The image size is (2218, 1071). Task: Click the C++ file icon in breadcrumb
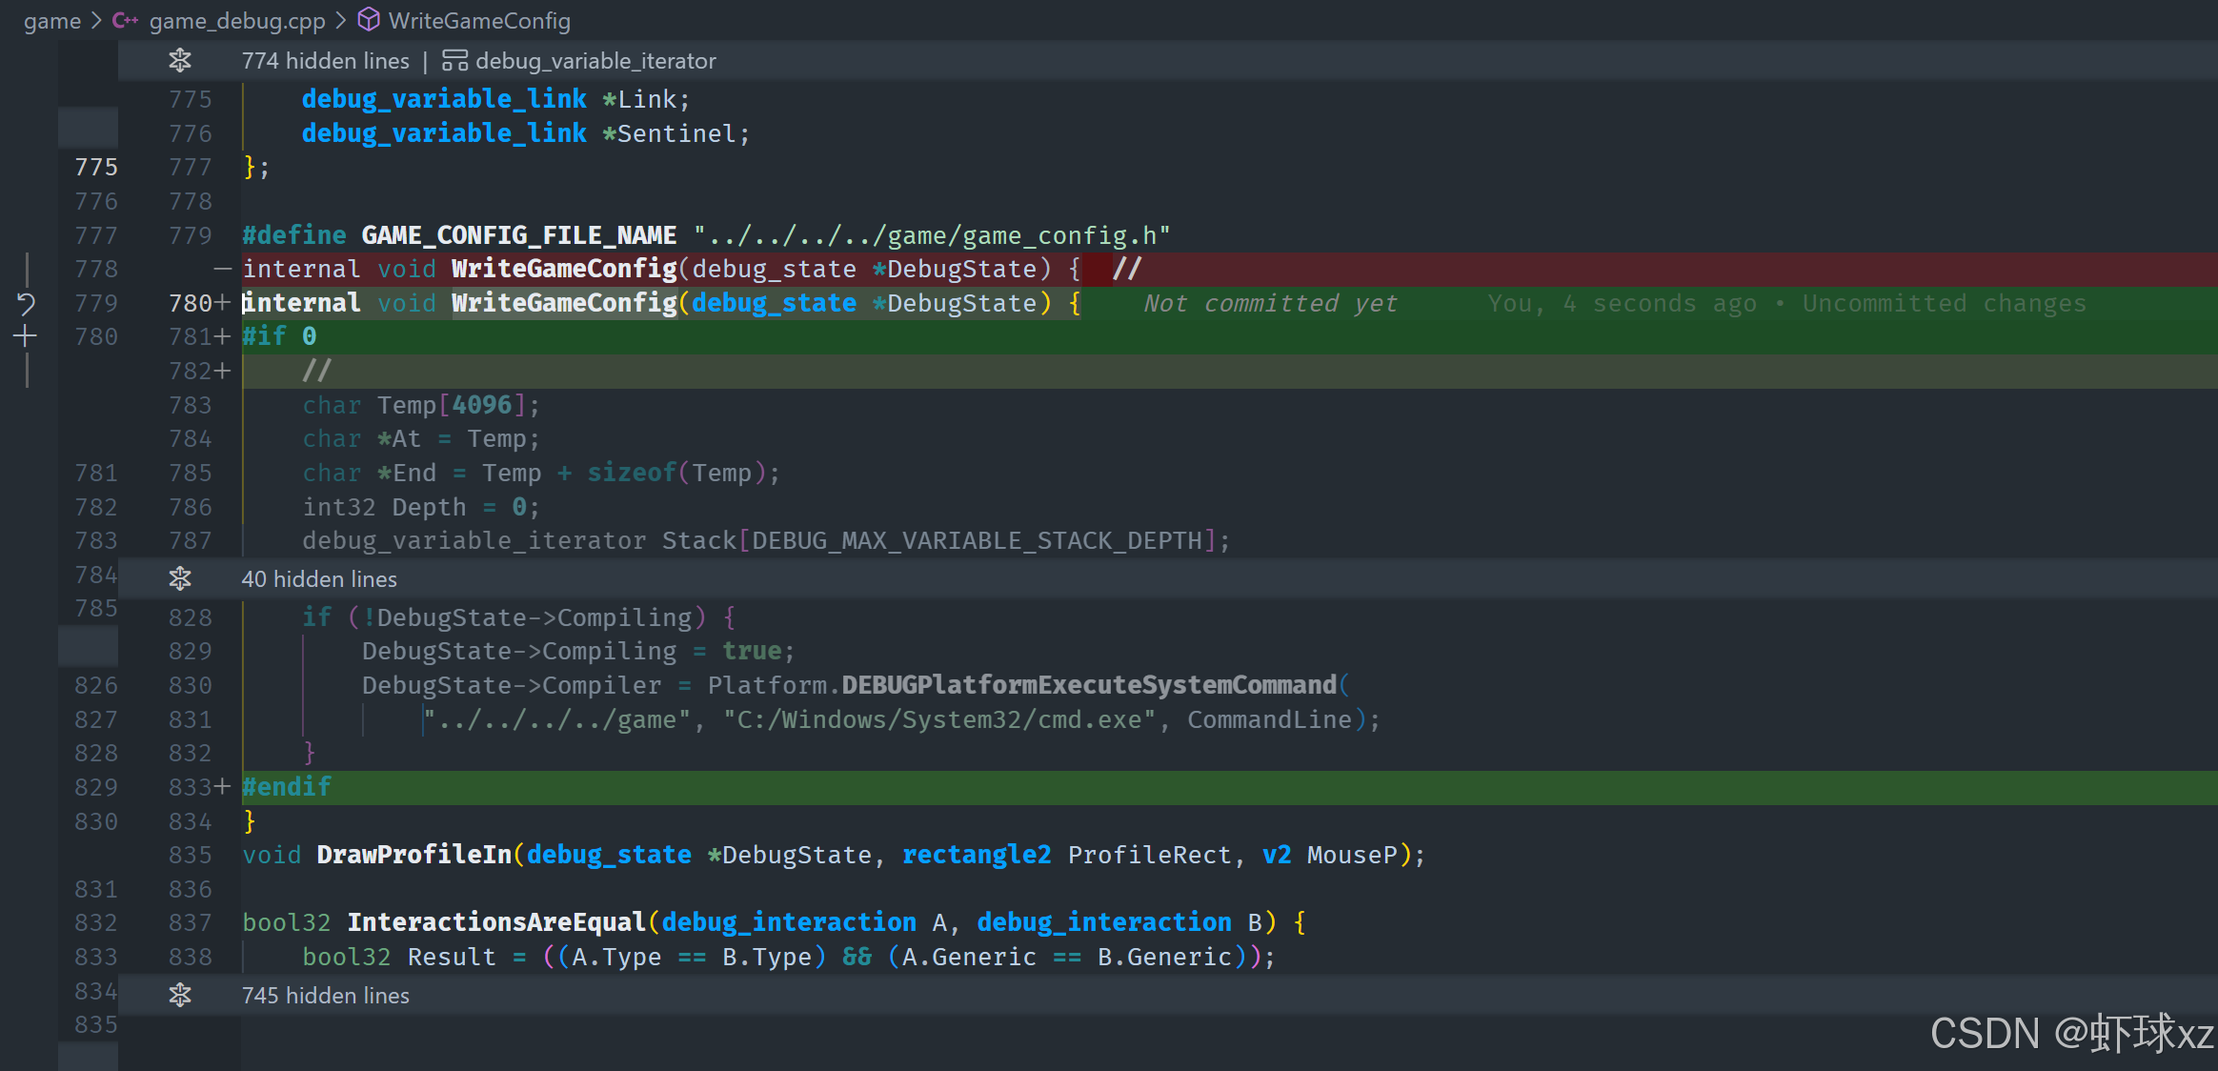[x=125, y=20]
